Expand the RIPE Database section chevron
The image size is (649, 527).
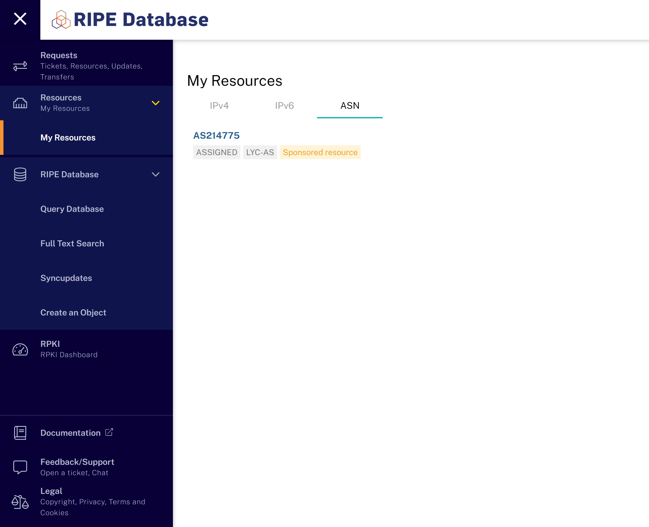click(x=156, y=174)
